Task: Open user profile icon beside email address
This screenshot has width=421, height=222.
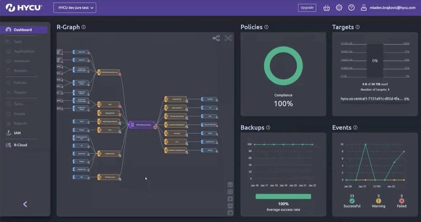Action: coord(364,8)
